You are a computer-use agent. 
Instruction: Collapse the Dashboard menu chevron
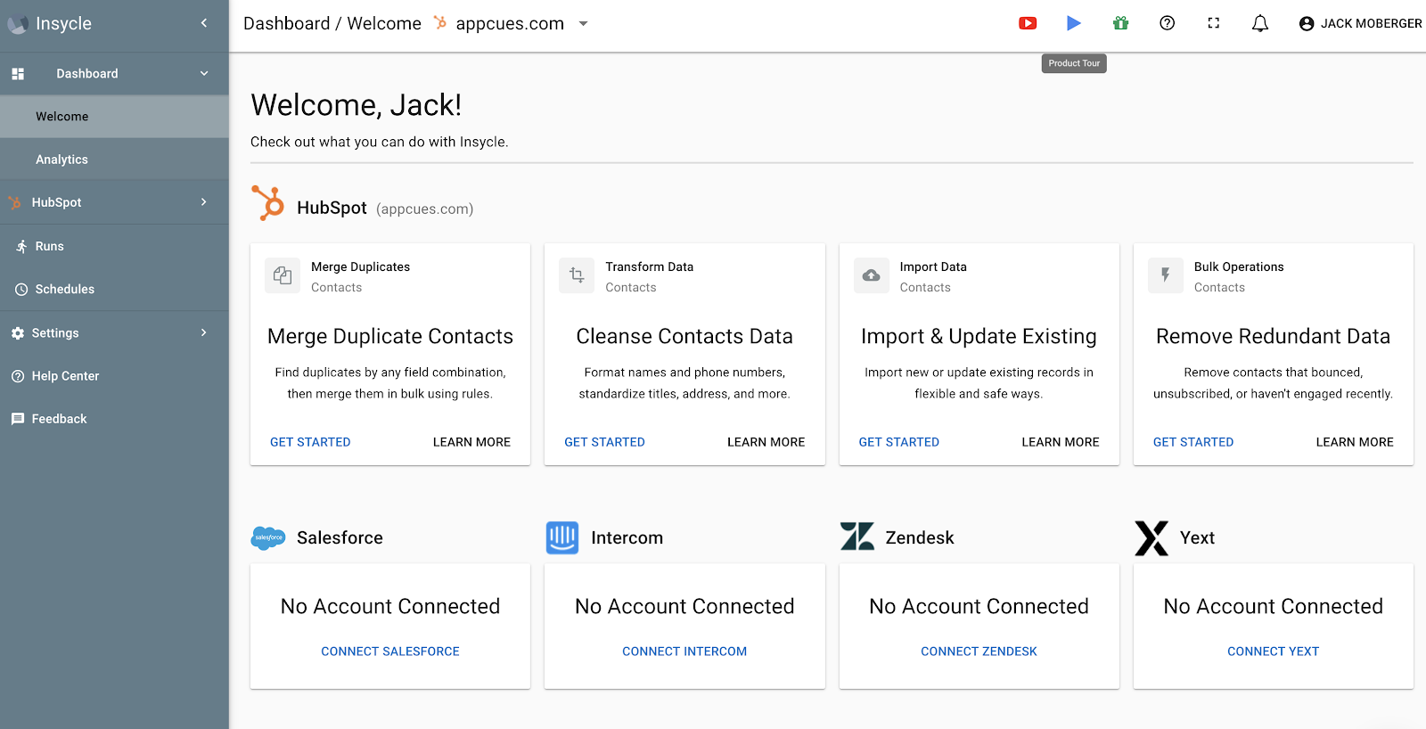point(204,74)
